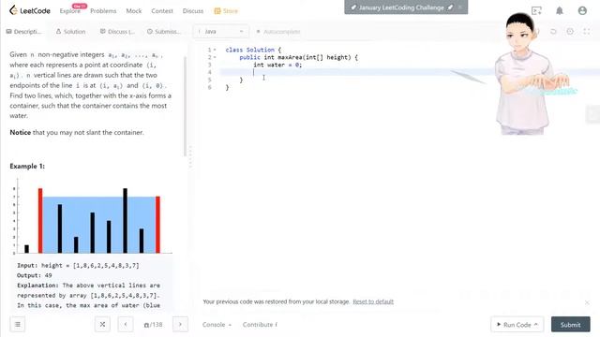600x337 pixels.
Task: Click the Contribute link
Action: [x=260, y=325]
